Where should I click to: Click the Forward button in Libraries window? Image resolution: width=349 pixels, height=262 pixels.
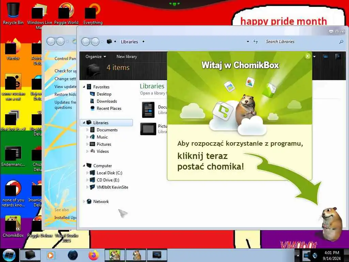point(95,42)
